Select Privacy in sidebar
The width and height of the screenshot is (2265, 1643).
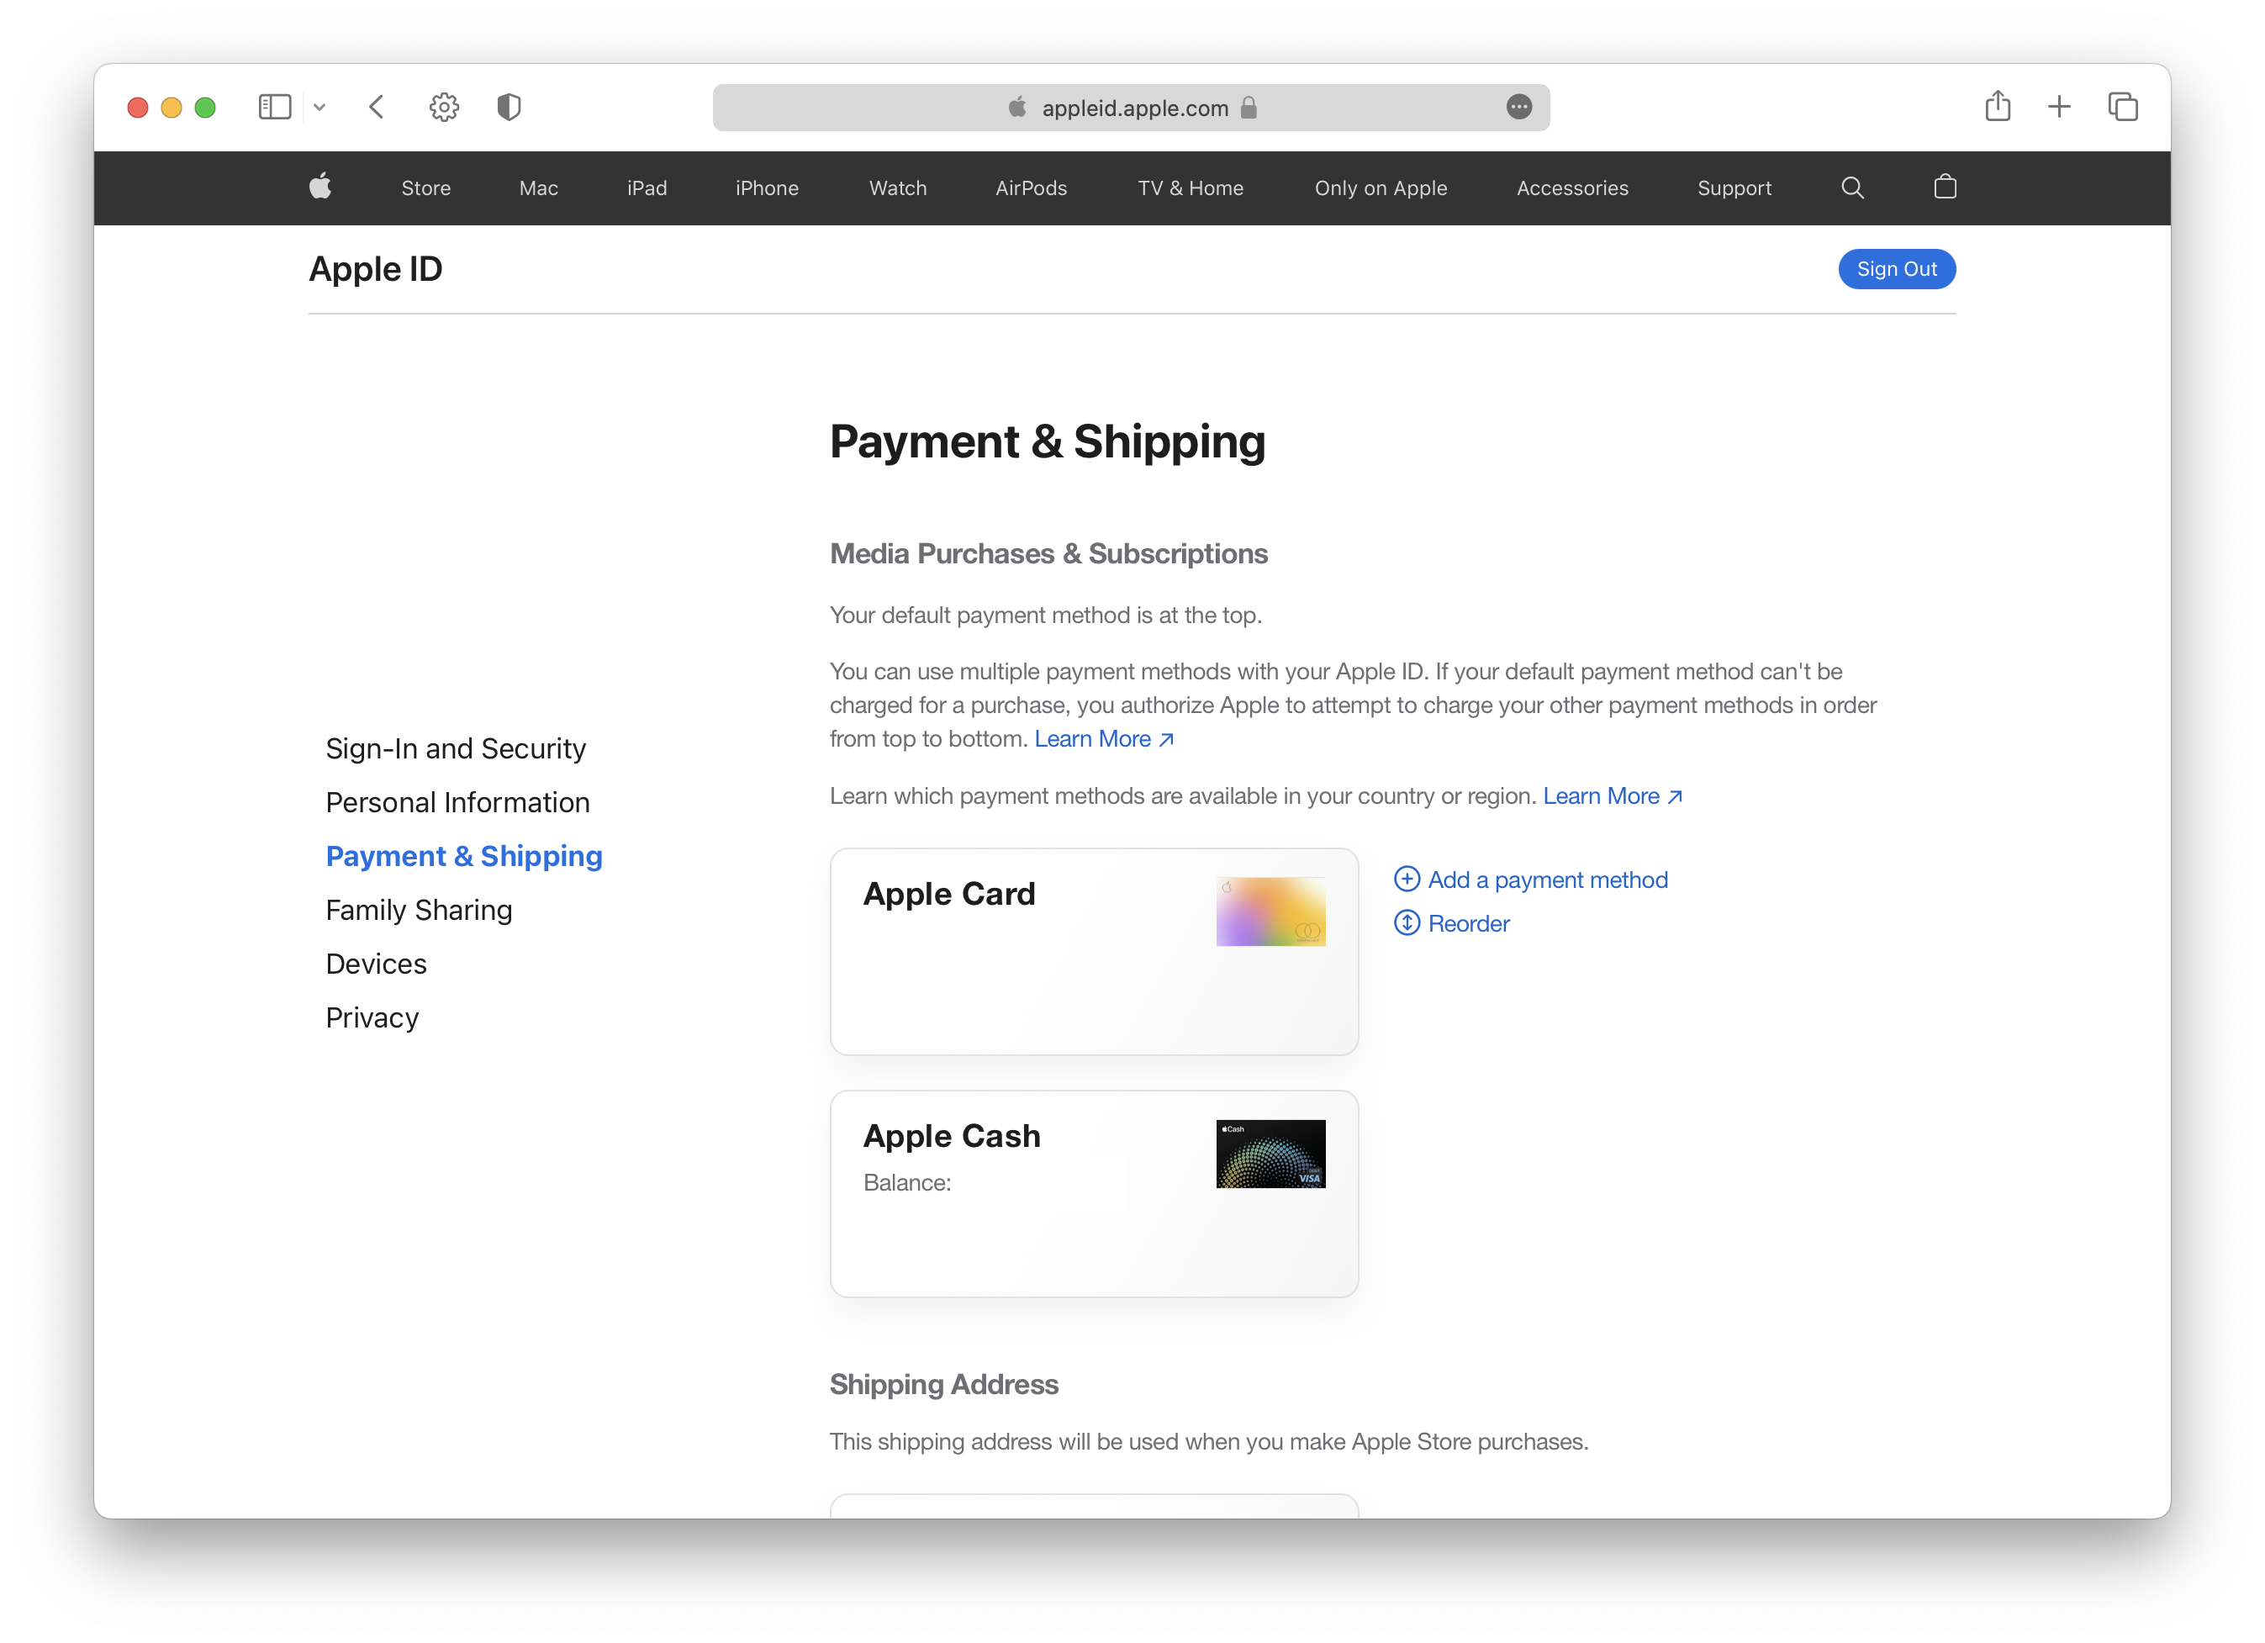[x=372, y=1019]
